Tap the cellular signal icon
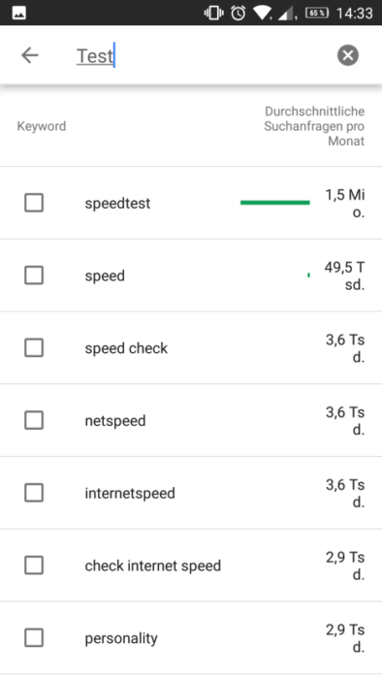Screen dimensions: 382x679 click(286, 14)
